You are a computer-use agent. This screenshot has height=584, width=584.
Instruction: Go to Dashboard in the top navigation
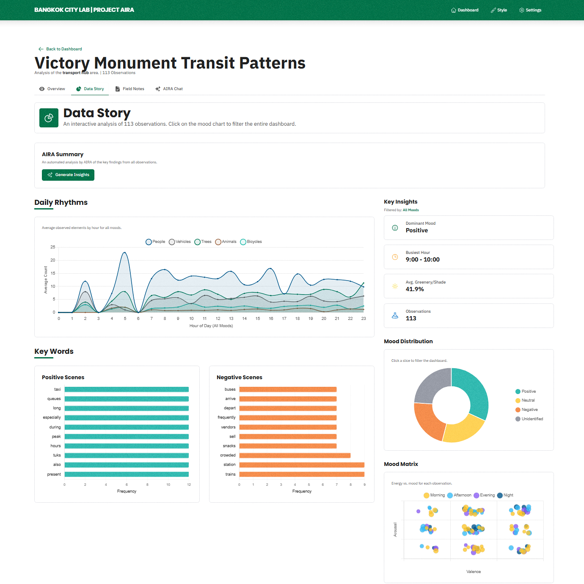pos(465,10)
